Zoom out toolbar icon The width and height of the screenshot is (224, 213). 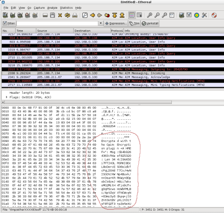click(157, 15)
